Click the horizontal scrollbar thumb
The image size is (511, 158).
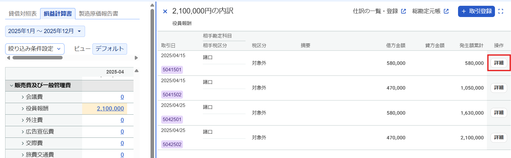click(x=37, y=58)
